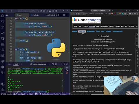
Task: Maximize the terminal panel size
Action: tap(64, 64)
